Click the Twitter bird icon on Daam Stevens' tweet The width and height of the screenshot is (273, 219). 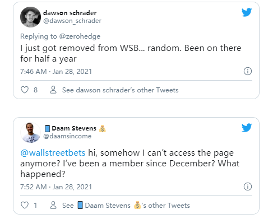[247, 128]
